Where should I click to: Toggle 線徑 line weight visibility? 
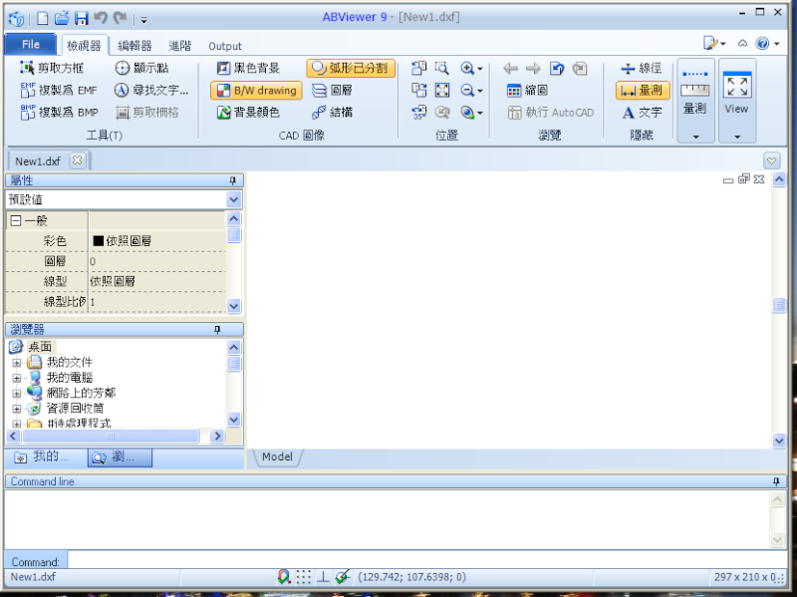pyautogui.click(x=642, y=68)
